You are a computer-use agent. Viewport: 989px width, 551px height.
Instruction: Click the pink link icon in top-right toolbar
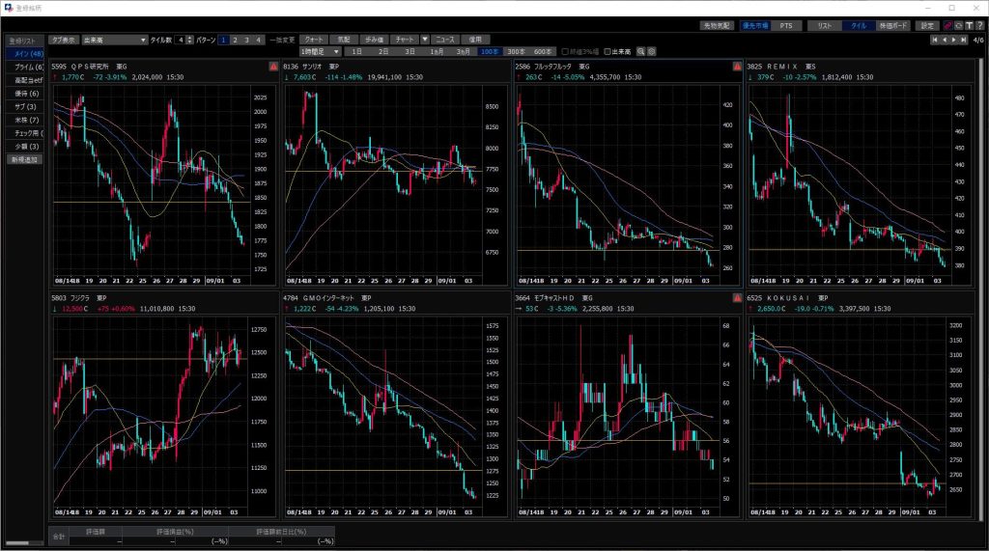pyautogui.click(x=948, y=26)
